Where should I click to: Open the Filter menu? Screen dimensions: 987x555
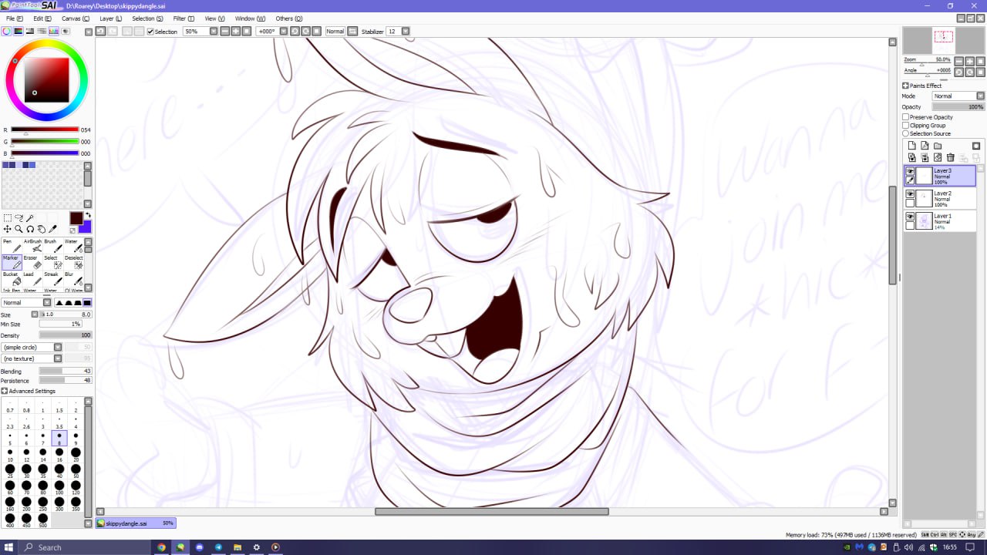184,18
